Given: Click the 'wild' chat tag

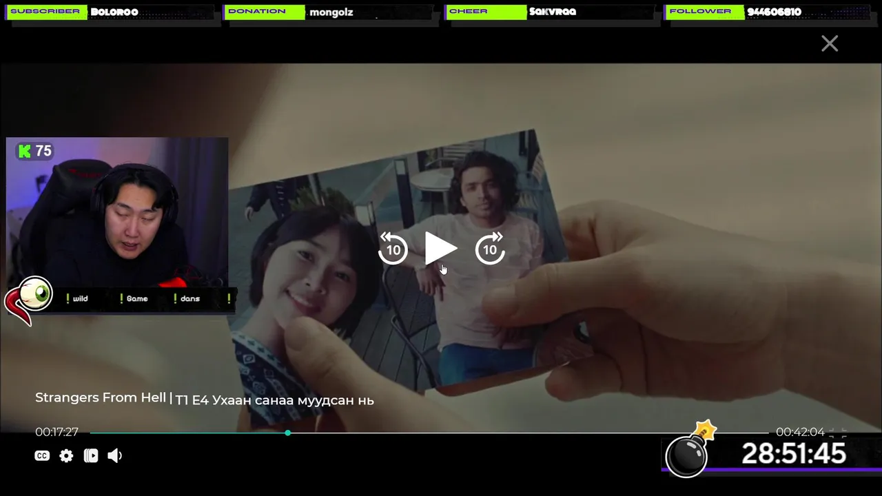Looking at the screenshot, I should [x=80, y=298].
